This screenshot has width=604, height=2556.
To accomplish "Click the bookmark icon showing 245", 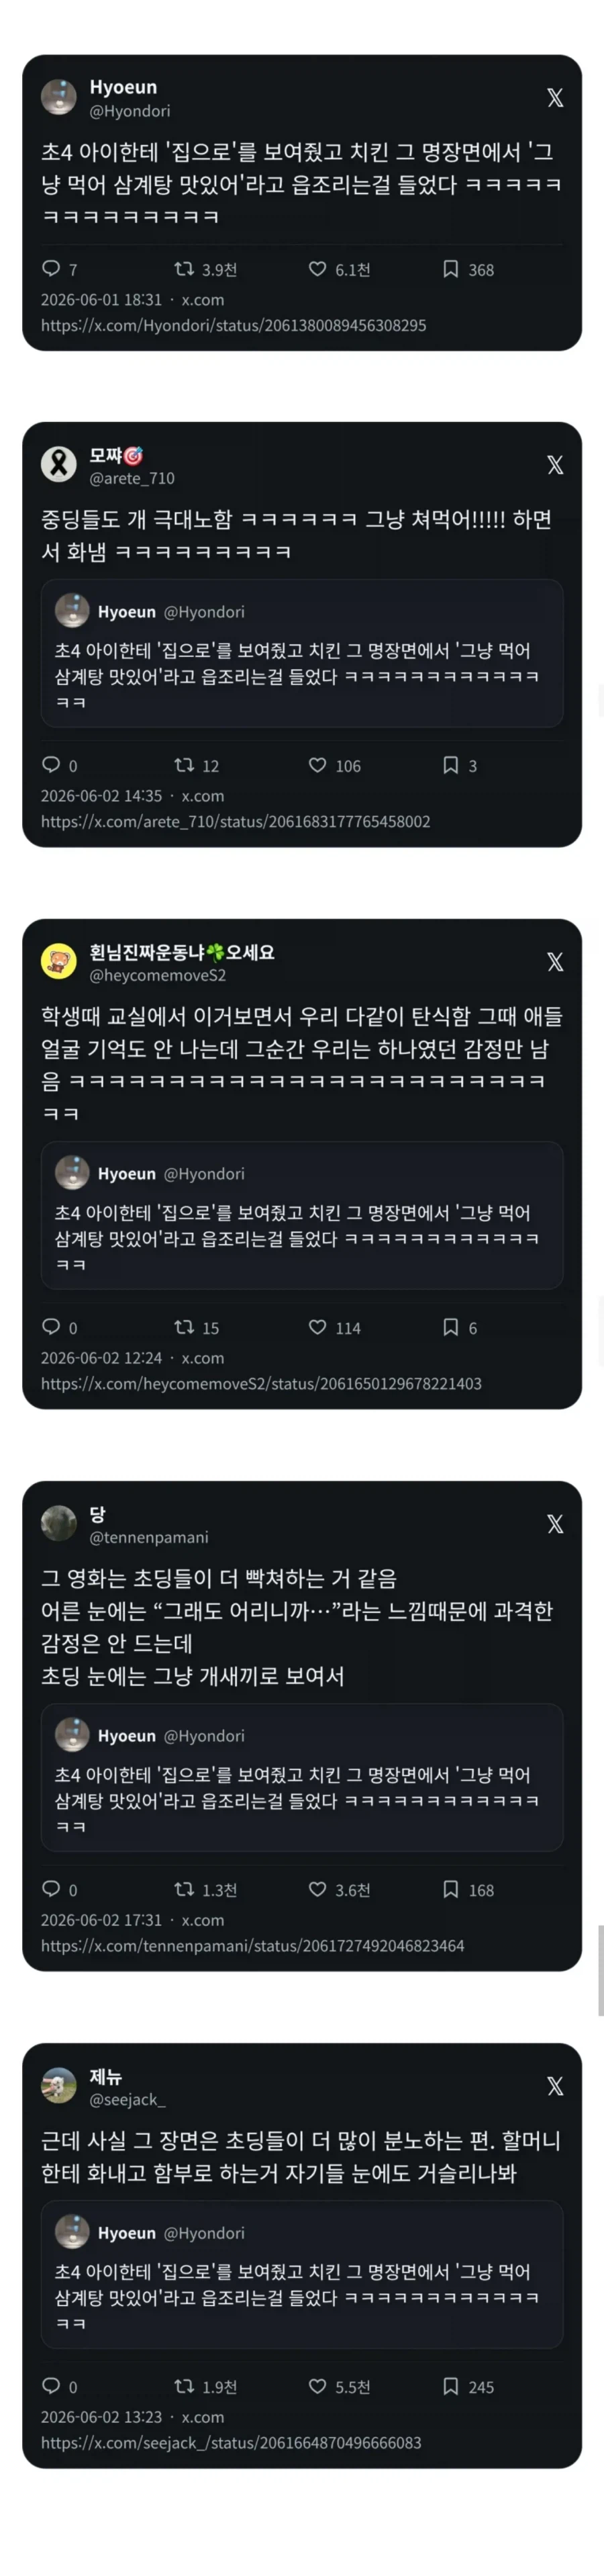I will (450, 2385).
